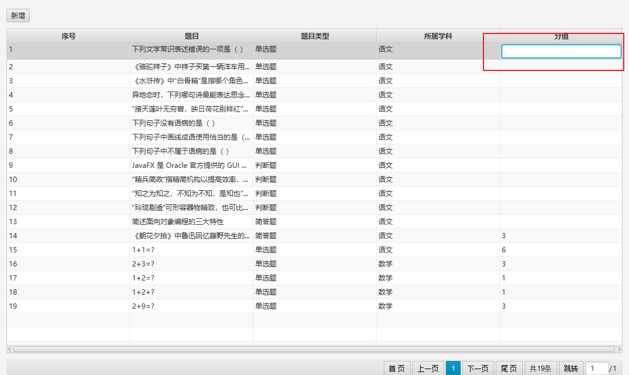This screenshot has height=375, width=629.
Task: Sort by the 序号 column header
Action: pos(68,36)
